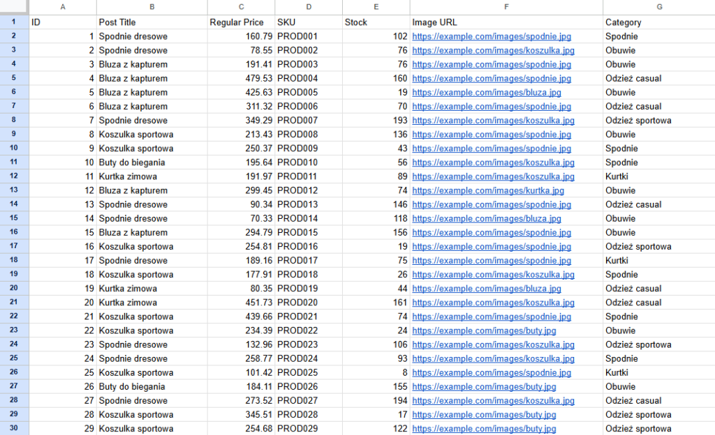Open the image URL link for PROD001
The image size is (715, 435).
pos(491,36)
